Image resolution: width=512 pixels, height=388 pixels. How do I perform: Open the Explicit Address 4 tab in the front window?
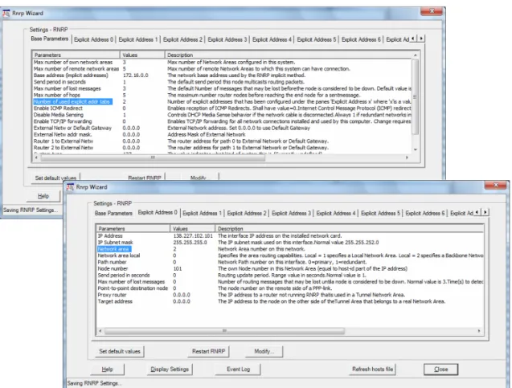[x=336, y=213]
